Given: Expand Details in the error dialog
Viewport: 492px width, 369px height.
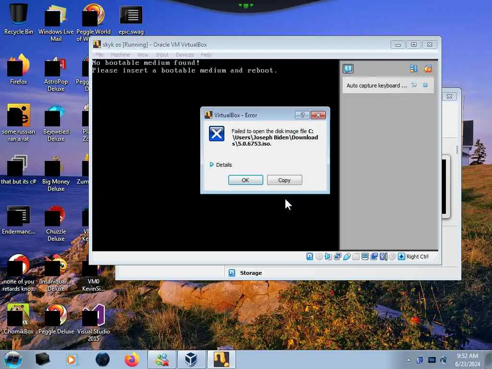Looking at the screenshot, I should pyautogui.click(x=221, y=165).
